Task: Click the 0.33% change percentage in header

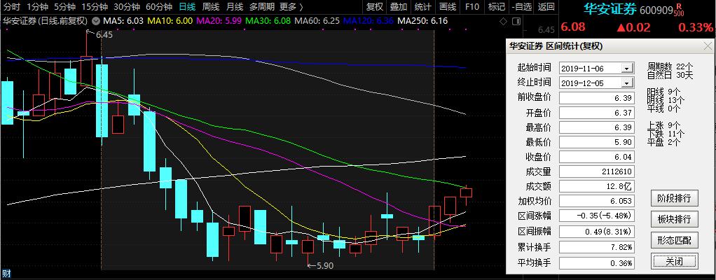Action: (x=695, y=27)
